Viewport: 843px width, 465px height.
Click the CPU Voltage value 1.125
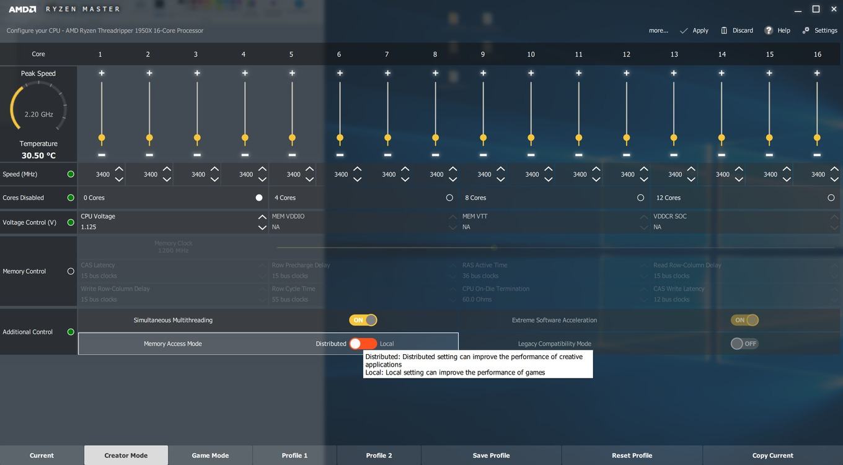[x=88, y=227]
